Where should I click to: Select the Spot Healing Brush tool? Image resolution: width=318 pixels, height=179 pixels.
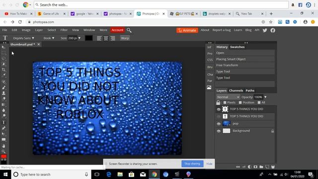[3, 82]
